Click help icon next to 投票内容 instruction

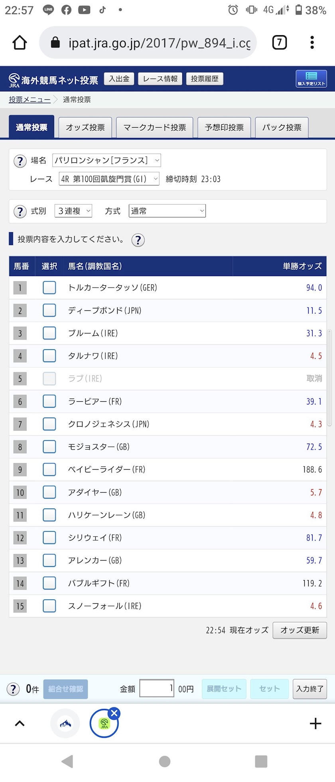pyautogui.click(x=138, y=240)
